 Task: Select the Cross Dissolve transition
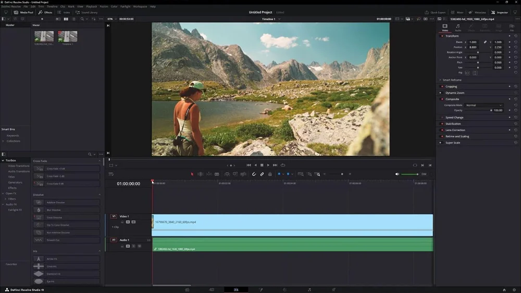click(x=67, y=218)
